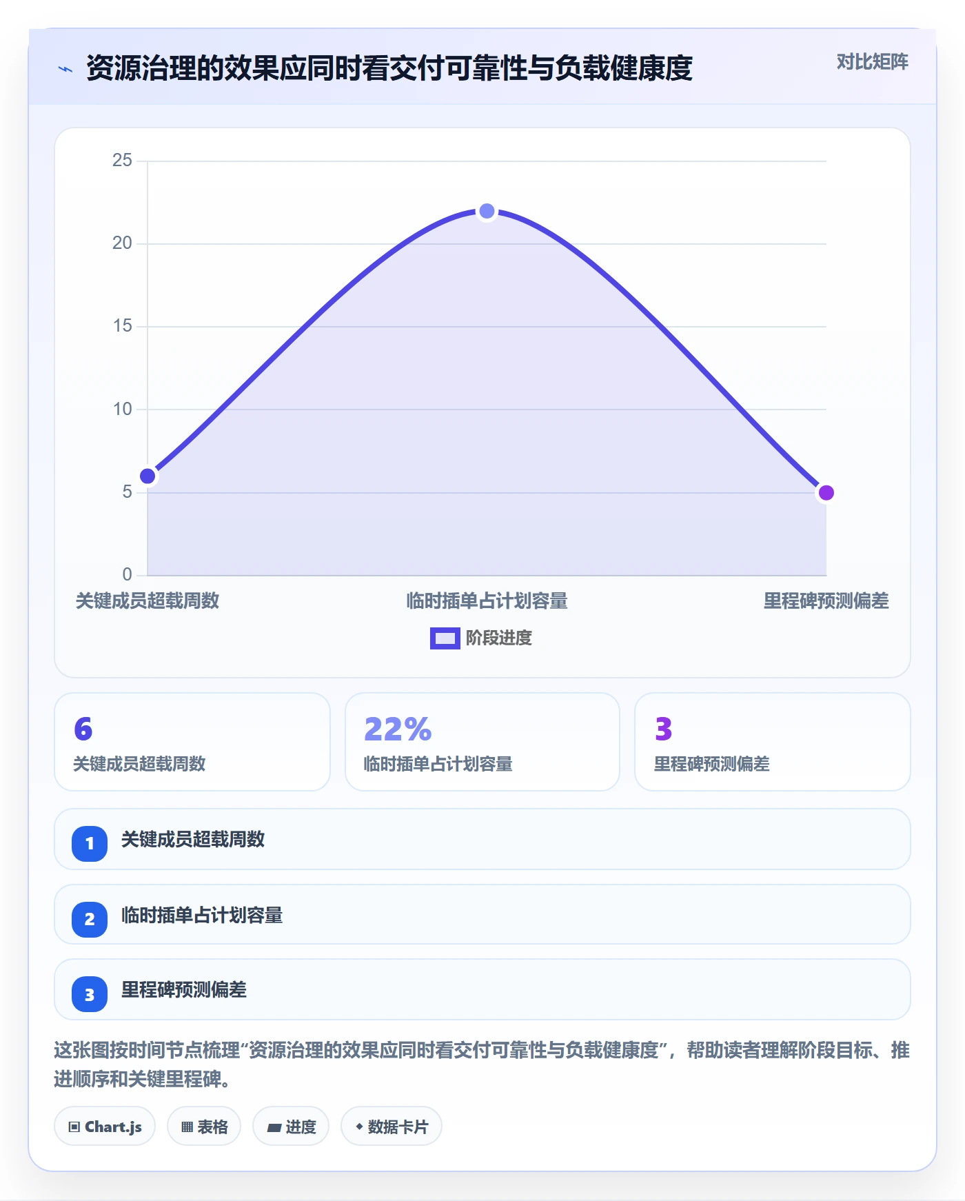Click the progress icon in 进度 tag
965x1201 pixels.
point(274,1128)
